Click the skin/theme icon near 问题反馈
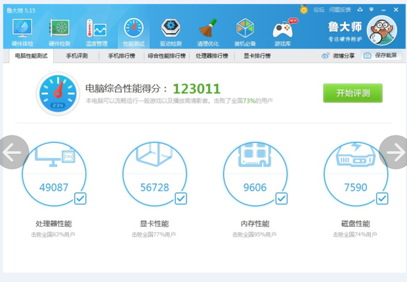This screenshot has width=407, height=282. click(360, 10)
